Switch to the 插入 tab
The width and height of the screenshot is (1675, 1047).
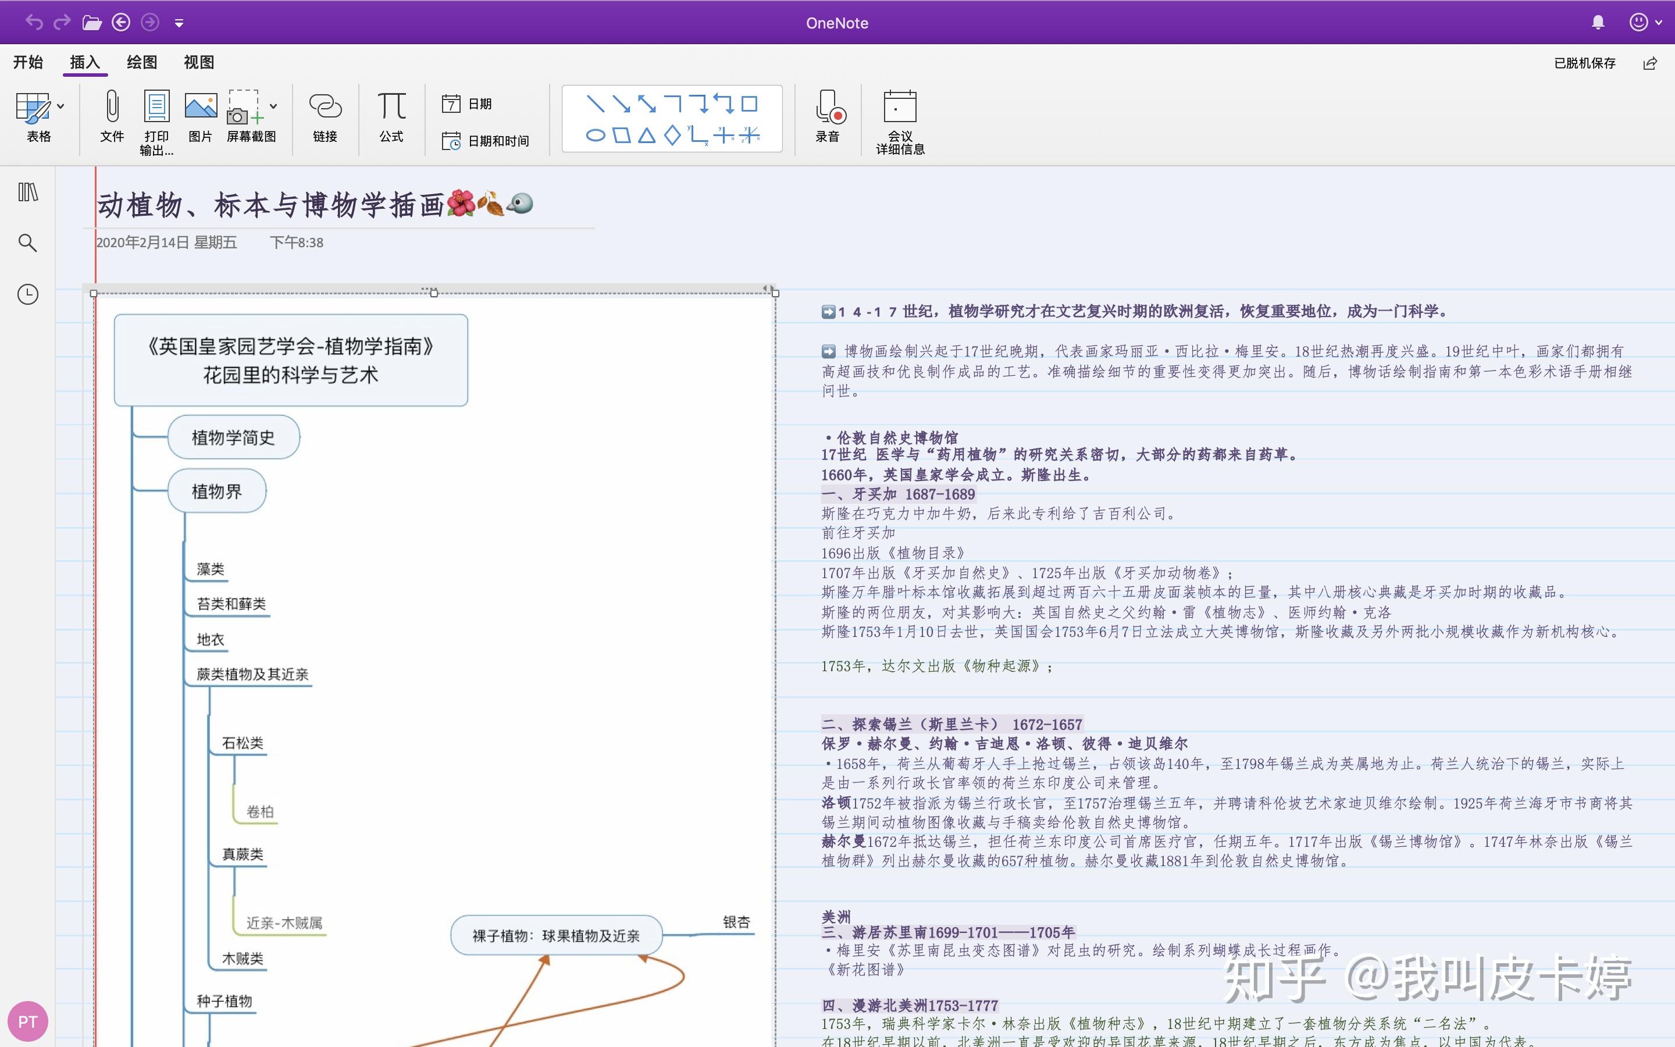tap(85, 62)
